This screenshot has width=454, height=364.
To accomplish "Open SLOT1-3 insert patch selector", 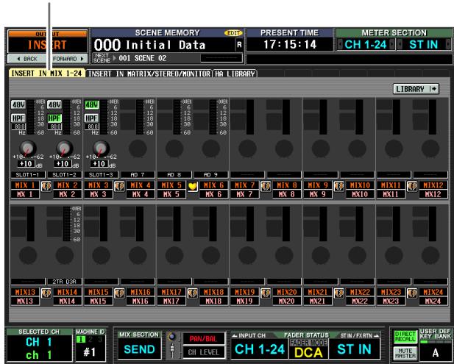I will (101, 175).
